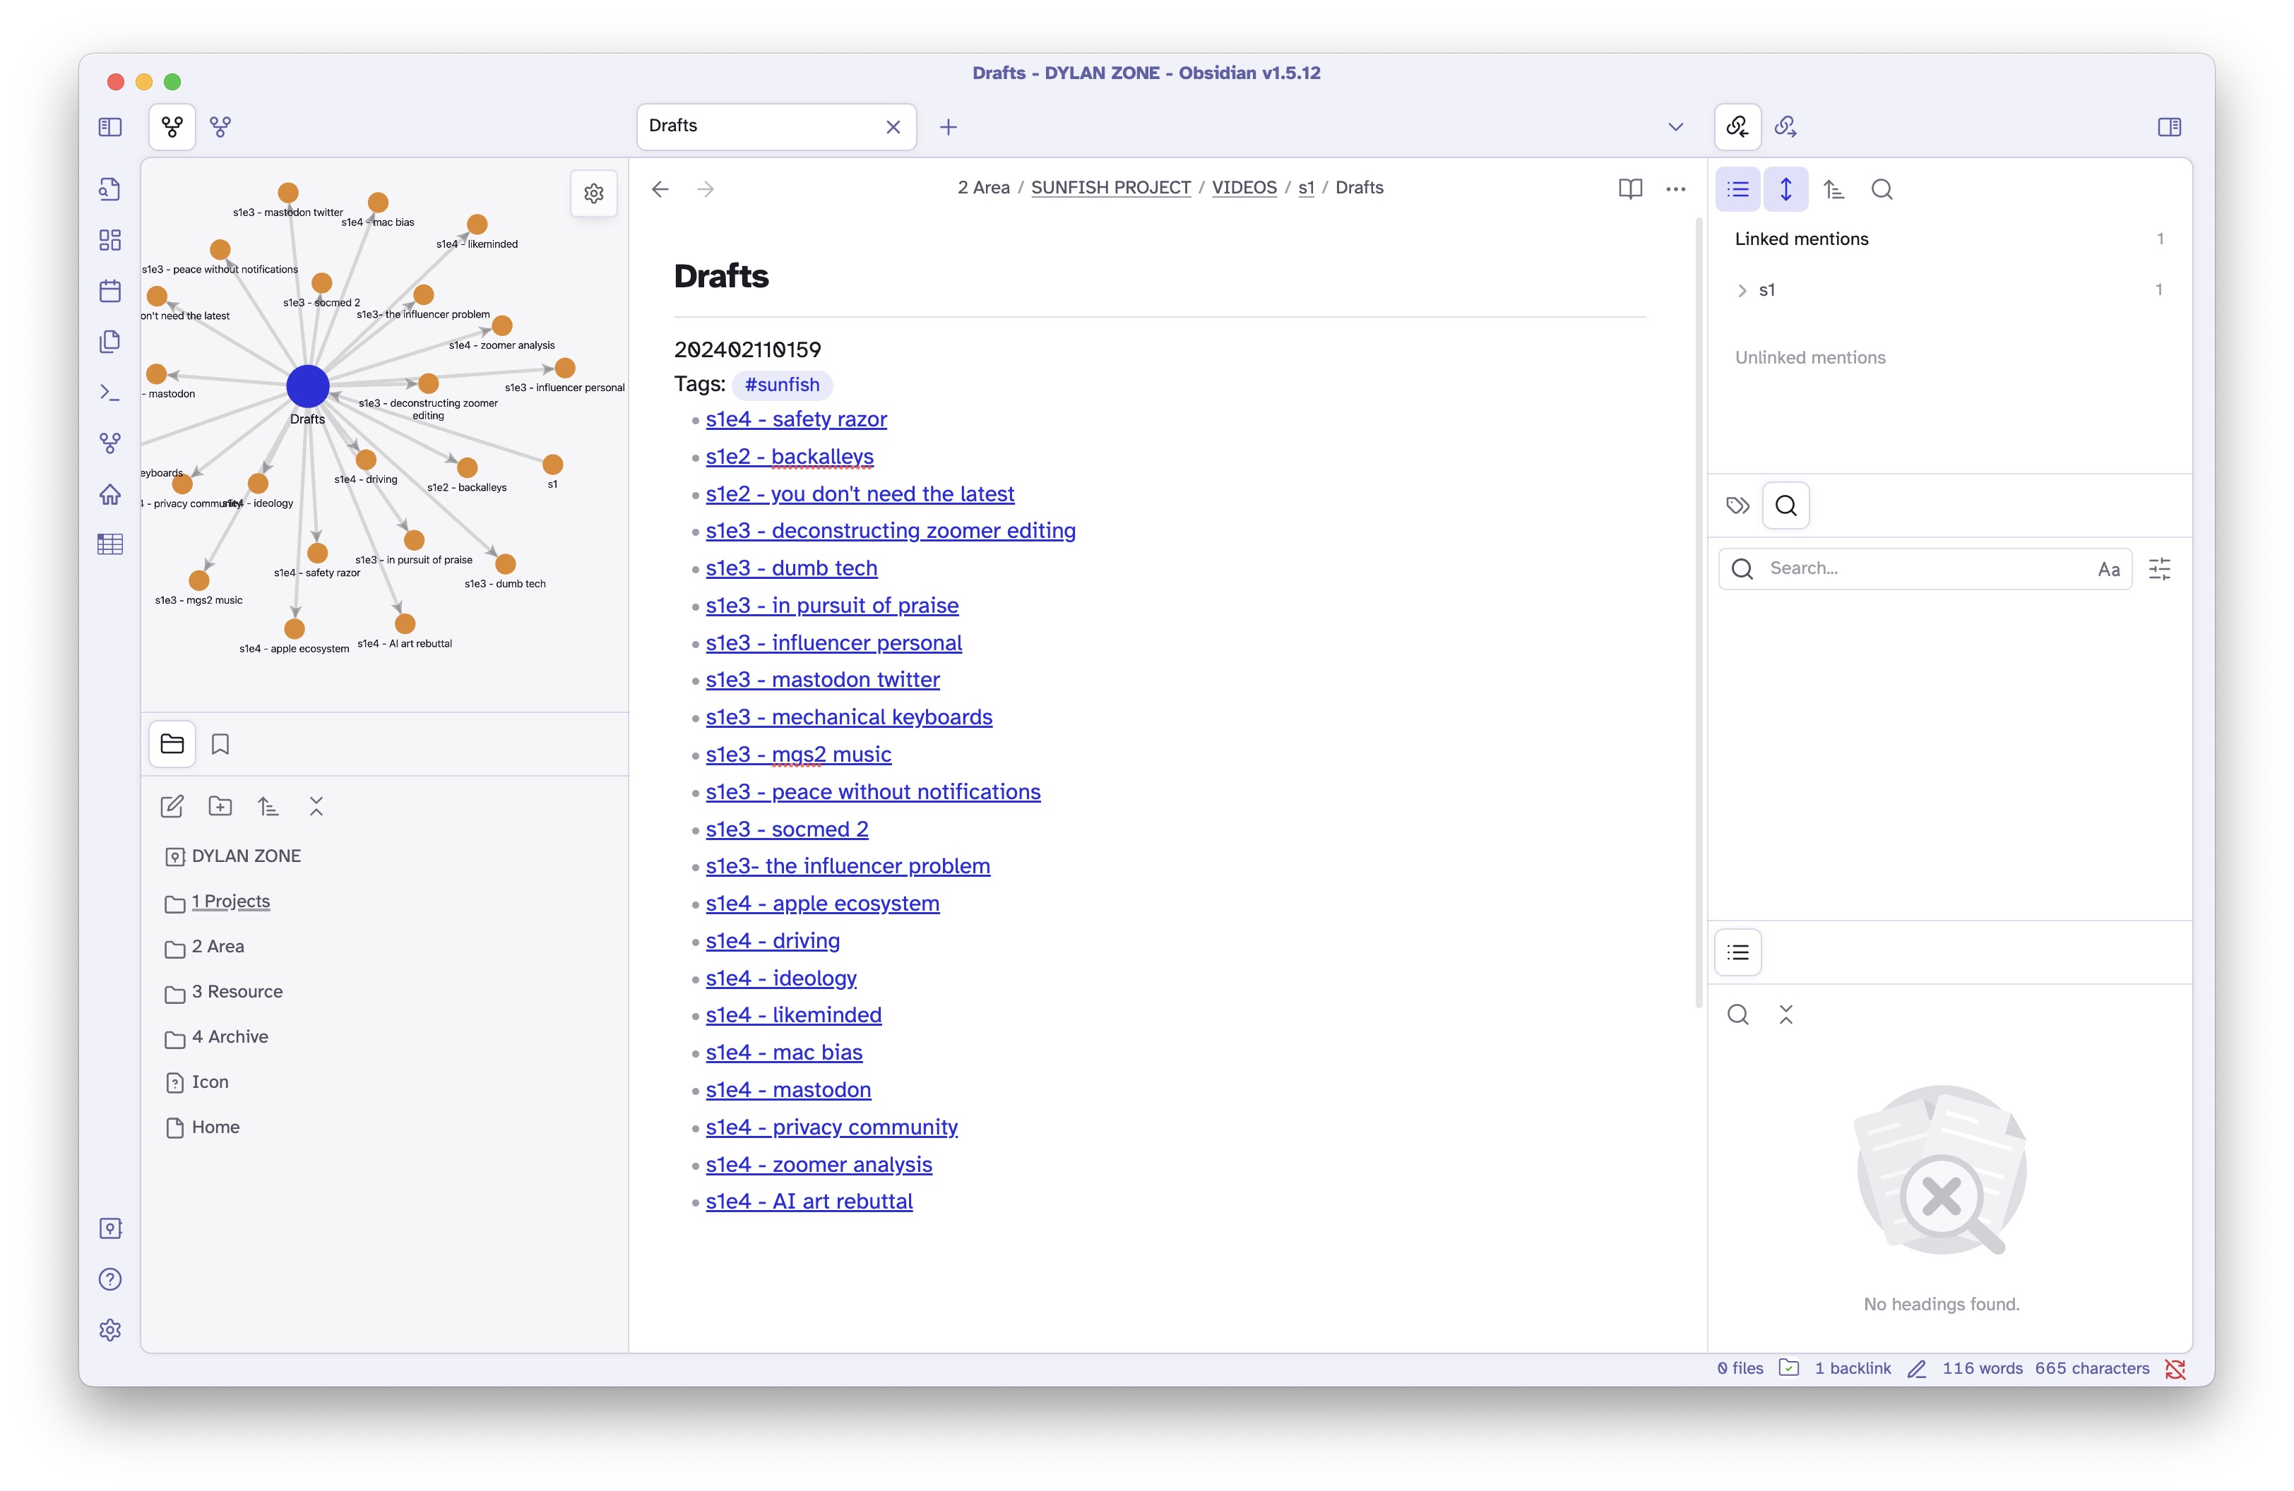
Task: Open link s1e4 - safety razor
Action: click(796, 419)
